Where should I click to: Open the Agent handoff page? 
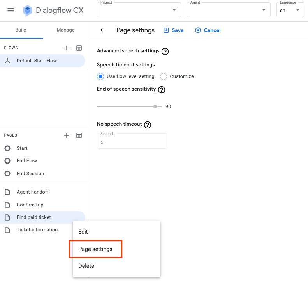tap(42, 192)
